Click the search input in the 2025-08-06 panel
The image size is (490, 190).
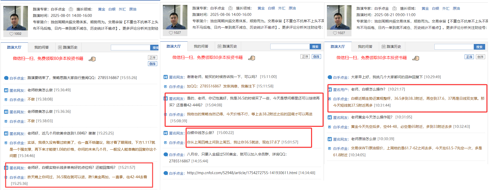pos(290,47)
